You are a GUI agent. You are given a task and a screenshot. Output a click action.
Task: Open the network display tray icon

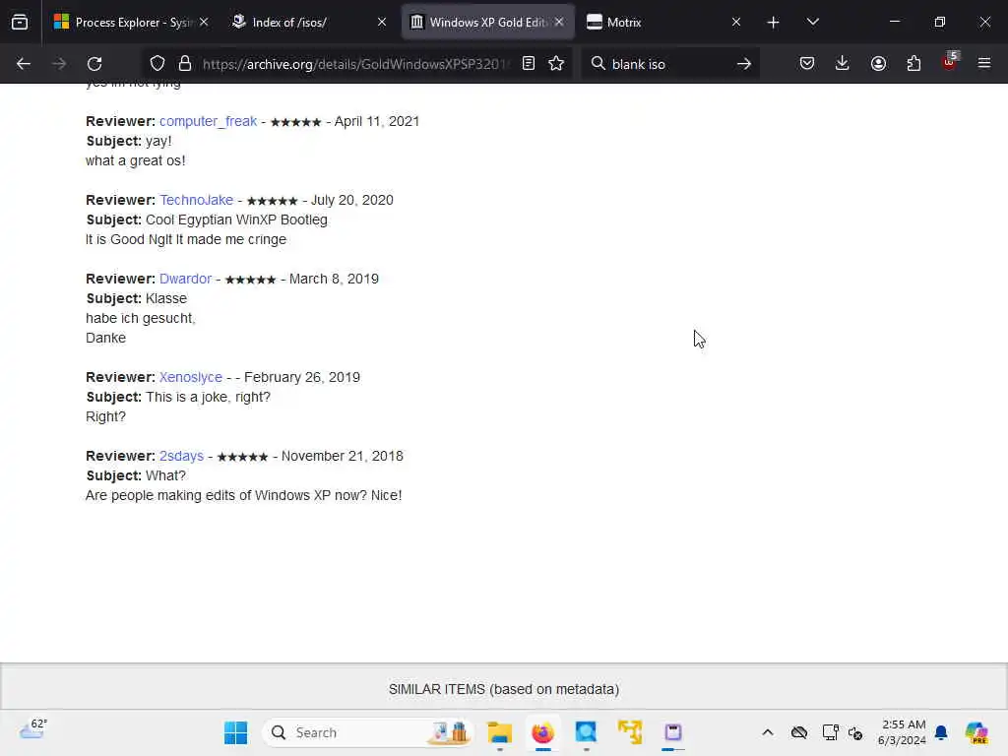(x=830, y=732)
